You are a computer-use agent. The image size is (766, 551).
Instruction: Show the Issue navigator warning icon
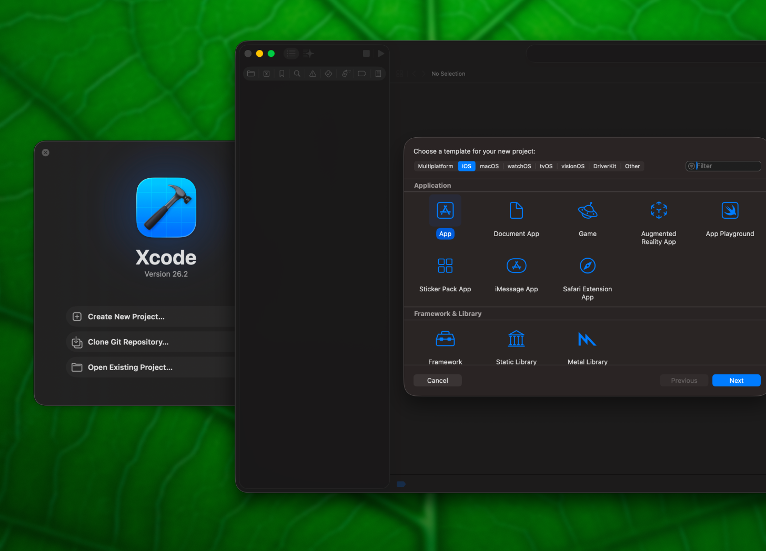pos(313,74)
